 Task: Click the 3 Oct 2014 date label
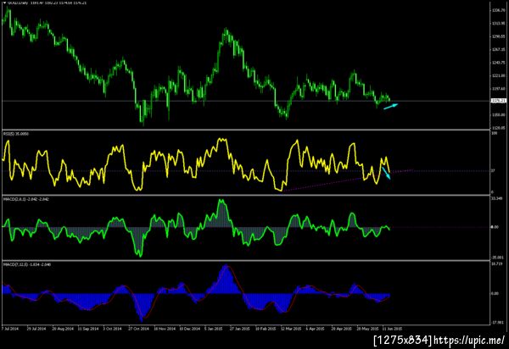[x=112, y=329]
